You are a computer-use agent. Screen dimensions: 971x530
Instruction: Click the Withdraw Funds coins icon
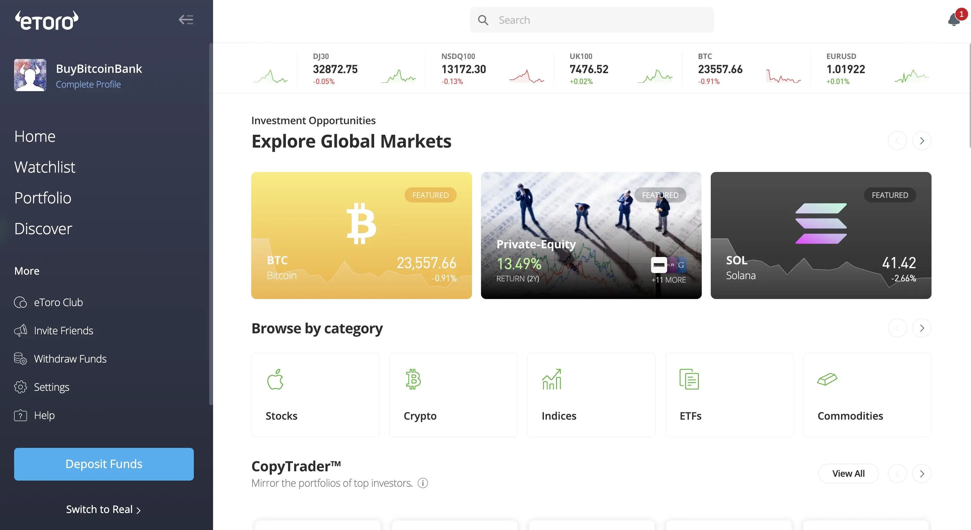(x=20, y=358)
